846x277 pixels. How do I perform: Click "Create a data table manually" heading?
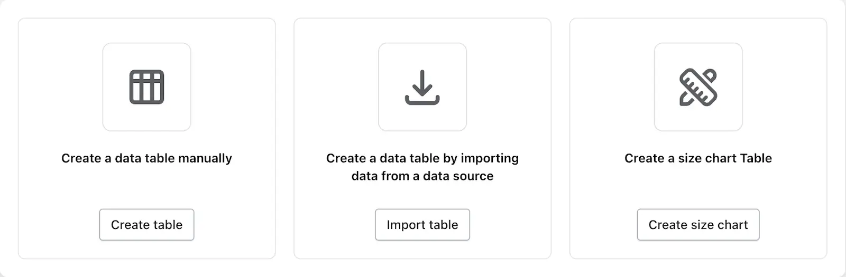146,158
